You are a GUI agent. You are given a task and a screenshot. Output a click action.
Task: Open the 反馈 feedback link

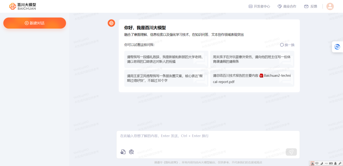[310, 6]
